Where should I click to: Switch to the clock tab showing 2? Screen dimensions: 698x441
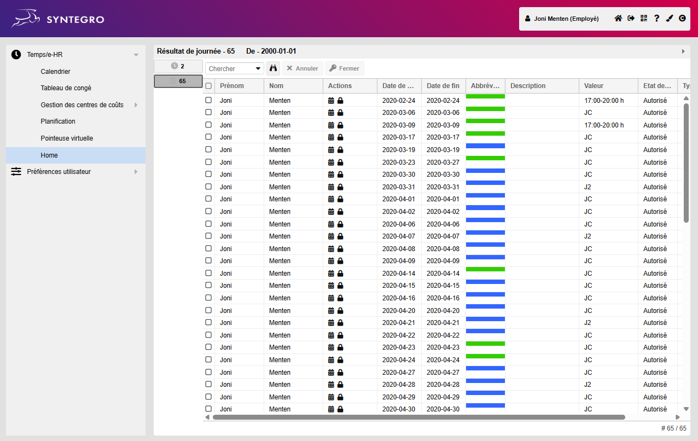[x=178, y=66]
